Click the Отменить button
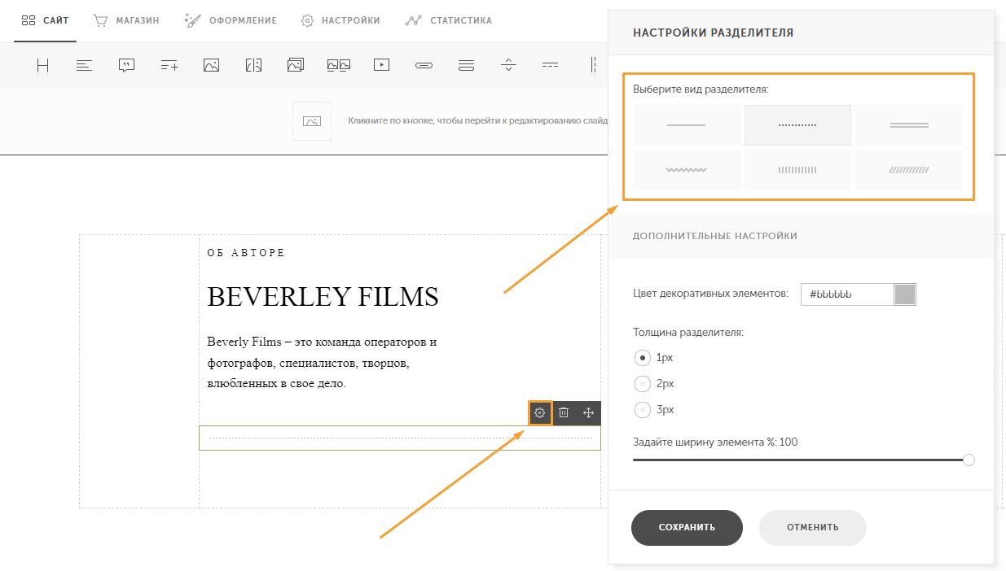The width and height of the screenshot is (1006, 571). pyautogui.click(x=812, y=527)
